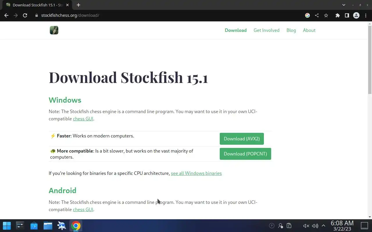Click the Download (POPCNT) button
This screenshot has height=232, width=372.
coord(245,154)
